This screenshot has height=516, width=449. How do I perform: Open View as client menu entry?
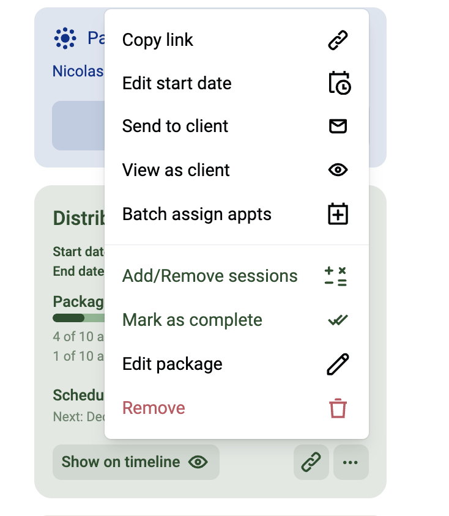point(236,170)
